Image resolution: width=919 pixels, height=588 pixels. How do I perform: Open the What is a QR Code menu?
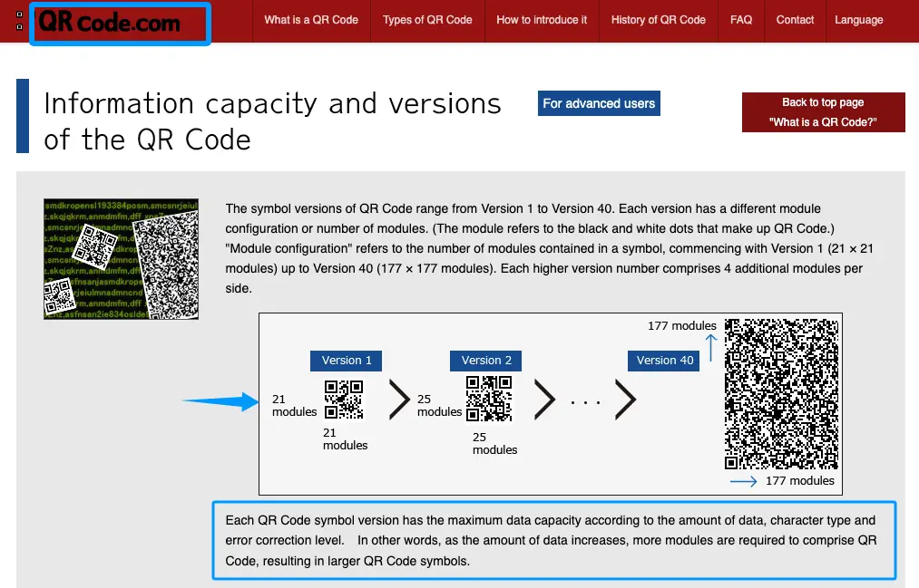[x=311, y=20]
